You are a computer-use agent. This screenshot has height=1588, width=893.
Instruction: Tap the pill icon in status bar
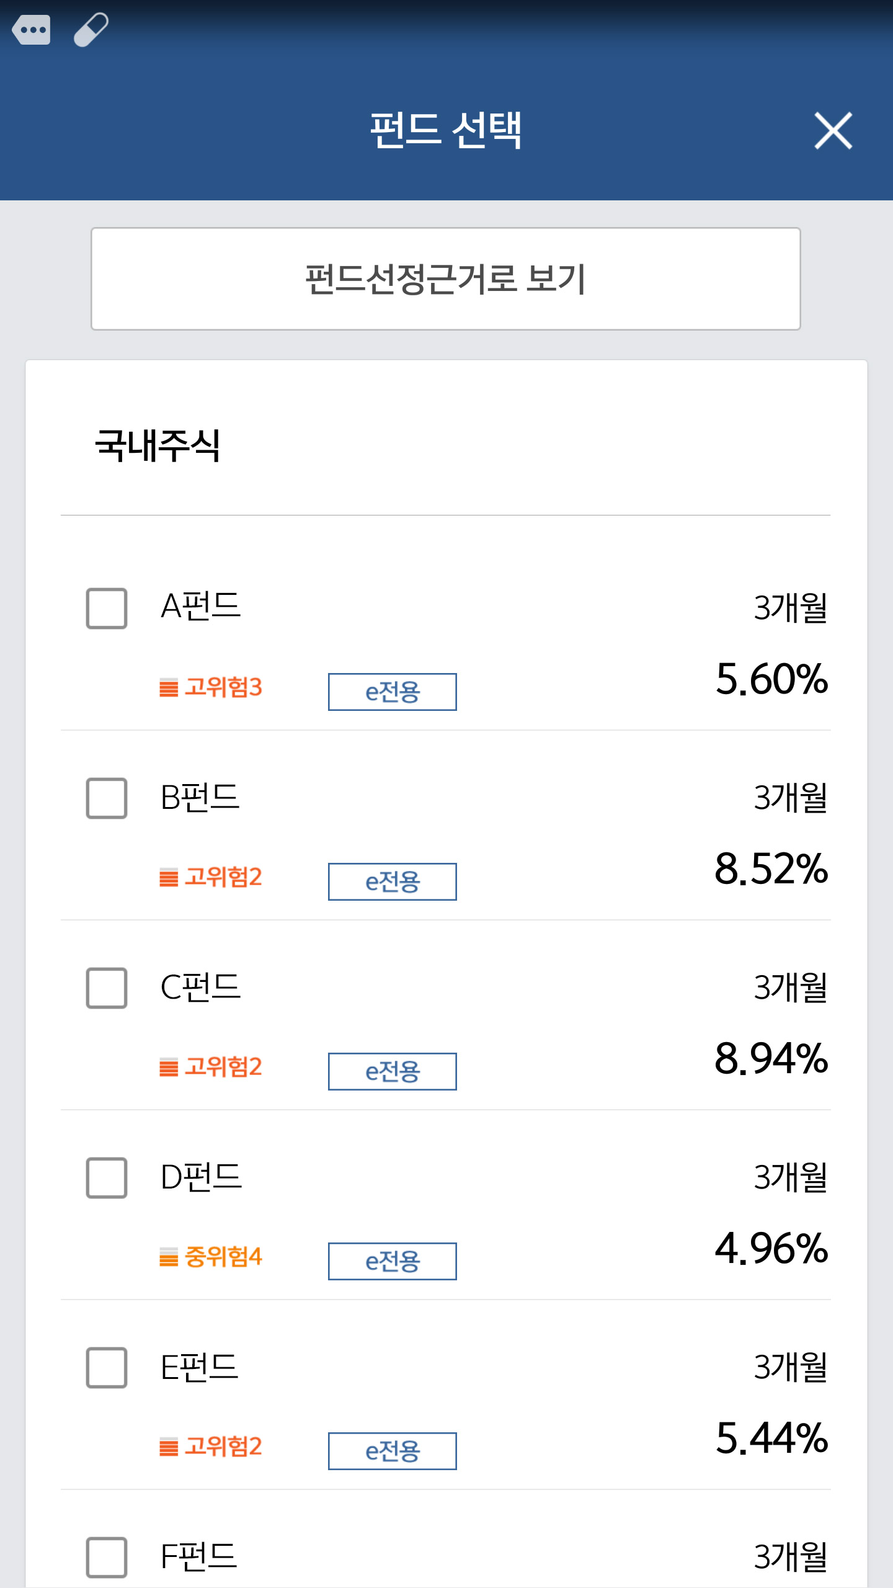point(91,29)
